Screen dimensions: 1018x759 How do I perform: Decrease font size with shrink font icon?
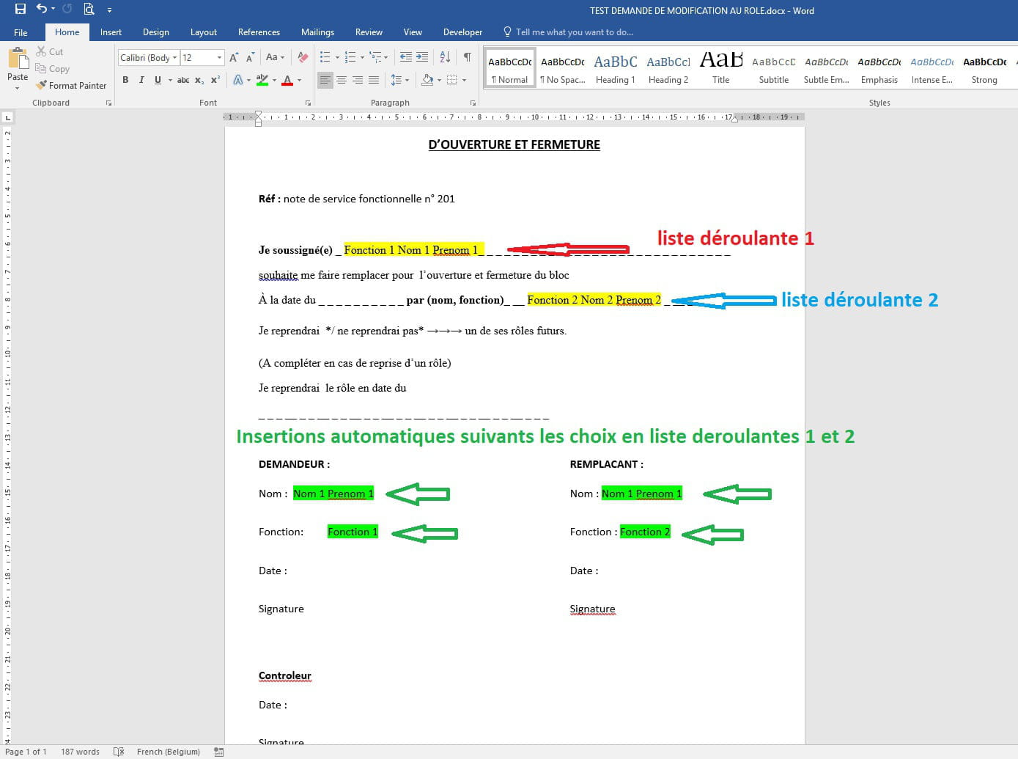[250, 57]
